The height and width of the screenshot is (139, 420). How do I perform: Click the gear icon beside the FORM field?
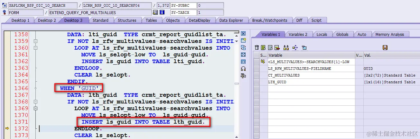coord(5,12)
